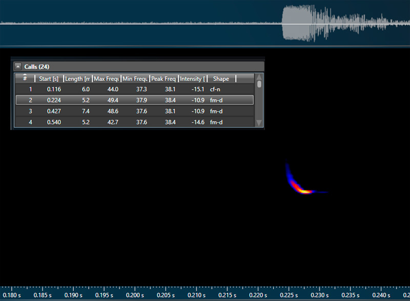The width and height of the screenshot is (410, 301).
Task: Click the loud pulse in the waveform overview
Action: [298, 24]
